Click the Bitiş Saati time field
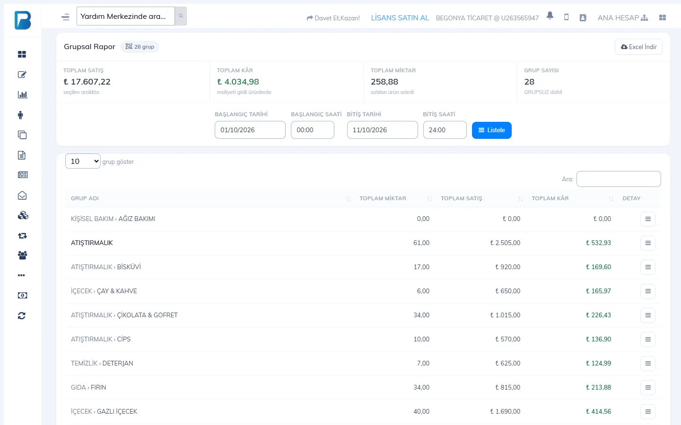The height and width of the screenshot is (425, 681). [x=445, y=130]
